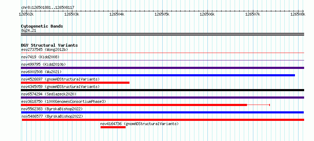Click the blue nsv5562383 variant bar
The width and height of the screenshot is (314, 141).
coord(162,112)
